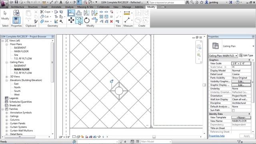256x144 pixels.
Task: Click the Array tool icon
Action: (101, 17)
